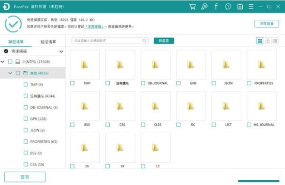Open the HG-JOURNAL folder thumbnail
Viewport: 285px width, 185px height.
[x=262, y=106]
